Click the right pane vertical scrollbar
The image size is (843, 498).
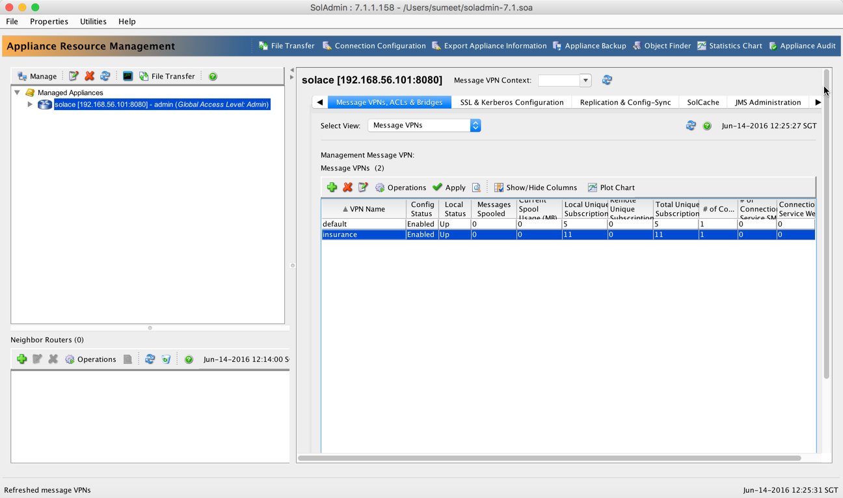tap(827, 224)
